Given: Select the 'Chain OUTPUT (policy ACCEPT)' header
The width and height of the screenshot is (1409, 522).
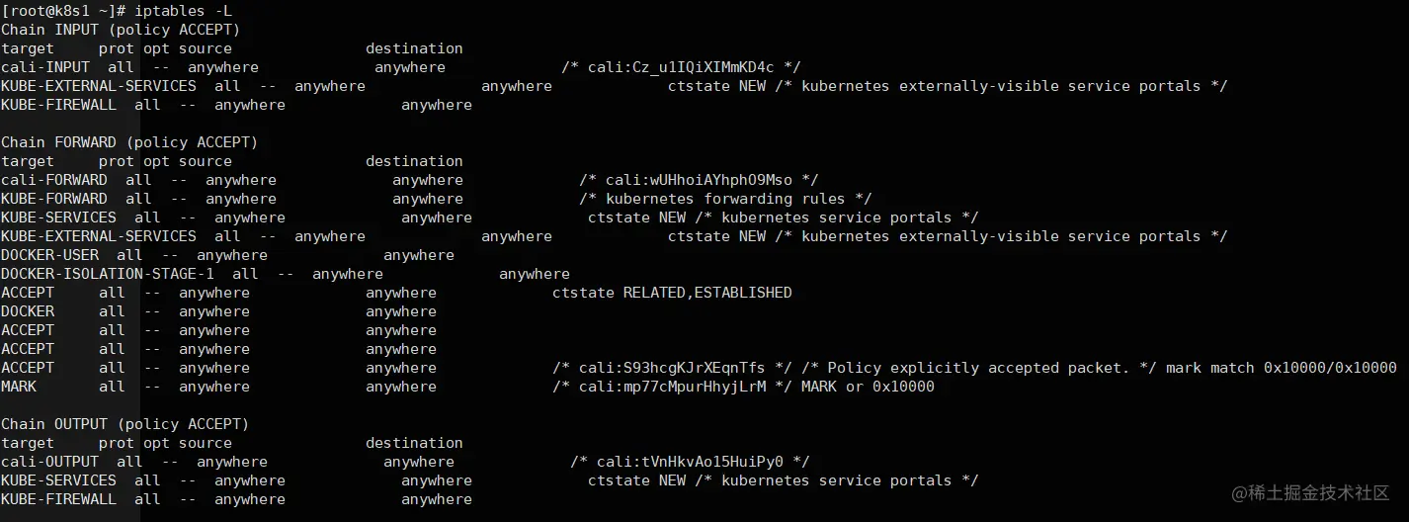Looking at the screenshot, I should point(124,424).
